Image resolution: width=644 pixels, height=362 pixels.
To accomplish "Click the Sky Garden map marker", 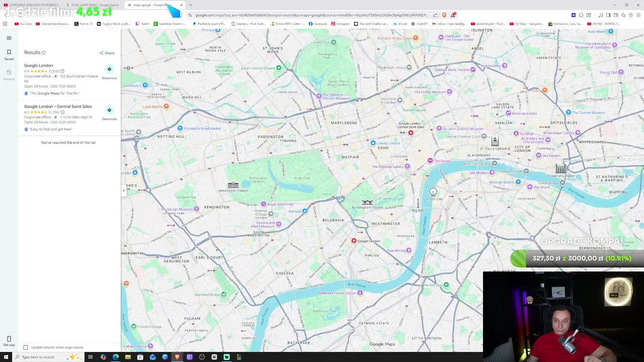I will (538, 155).
